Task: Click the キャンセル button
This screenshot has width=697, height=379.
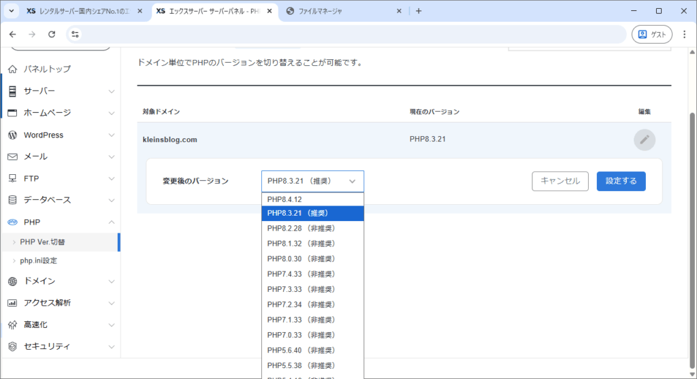Action: 560,181
